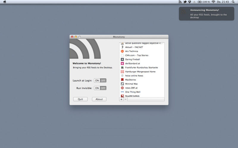The height and width of the screenshot is (148, 238).
Task: Click the Announcing Monotony notification
Action: pos(206,14)
